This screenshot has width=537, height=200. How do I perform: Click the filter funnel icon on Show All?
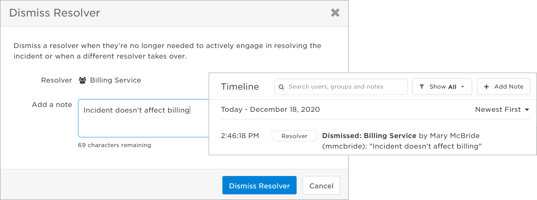422,87
